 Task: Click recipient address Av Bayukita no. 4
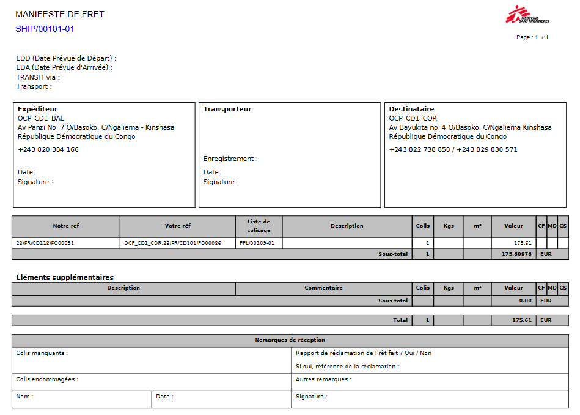(470, 127)
